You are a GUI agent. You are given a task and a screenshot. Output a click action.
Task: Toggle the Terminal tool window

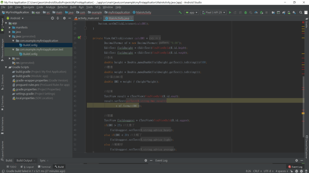point(44,167)
